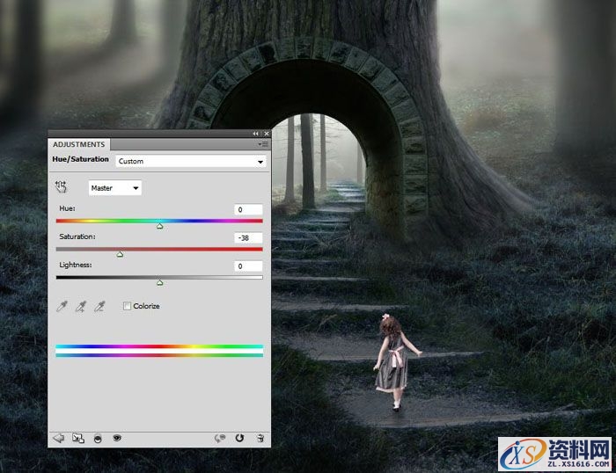Open the Adjustments panel options menu
The height and width of the screenshot is (473, 616).
(262, 144)
